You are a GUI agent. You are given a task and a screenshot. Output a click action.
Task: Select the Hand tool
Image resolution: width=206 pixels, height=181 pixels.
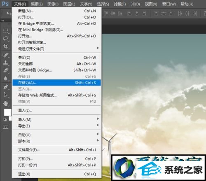click(6, 103)
